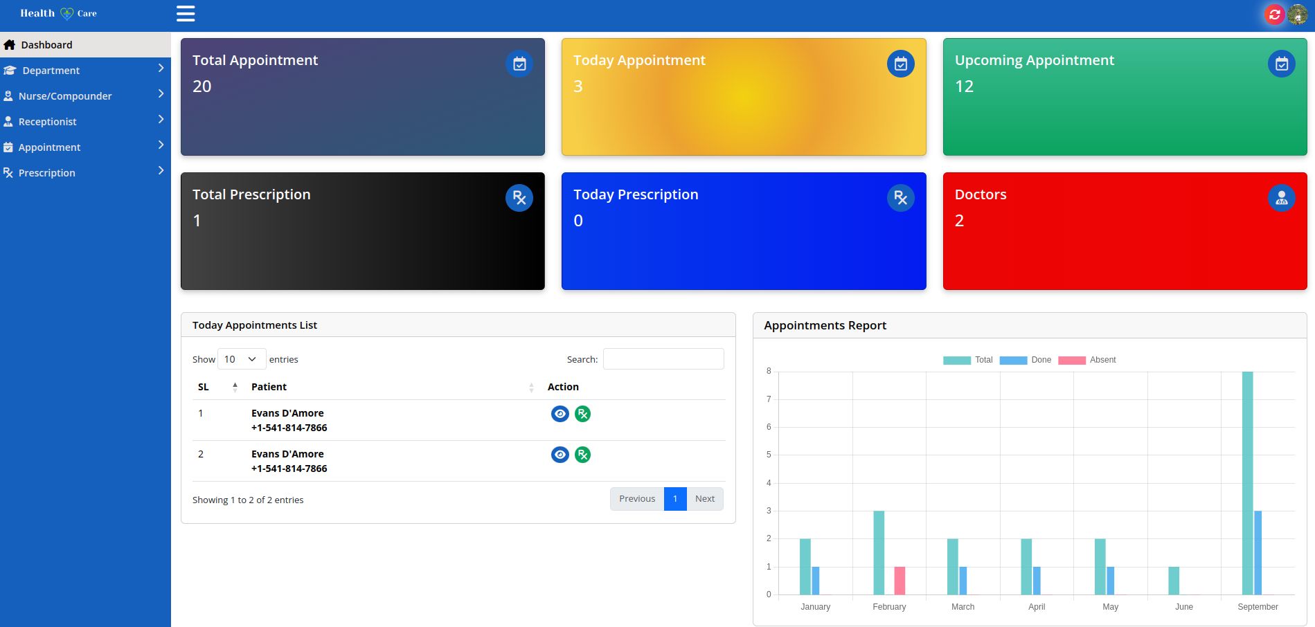Click the January Total bar in chart
1315x627 pixels.
pos(805,567)
